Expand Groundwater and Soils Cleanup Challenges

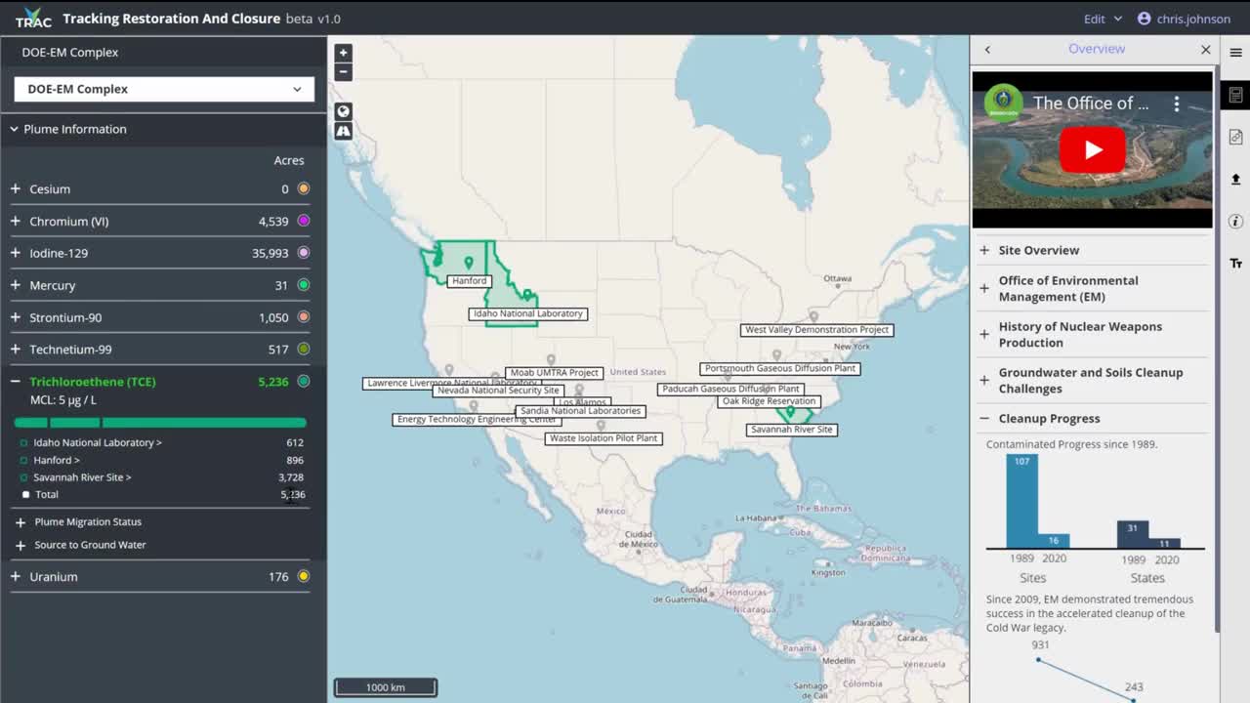pos(1091,380)
